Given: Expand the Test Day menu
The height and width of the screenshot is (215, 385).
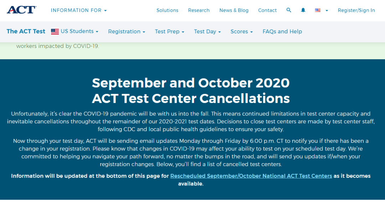Looking at the screenshot, I should pos(207,31).
